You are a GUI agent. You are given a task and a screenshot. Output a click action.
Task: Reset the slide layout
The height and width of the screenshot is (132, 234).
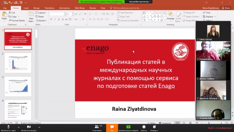(39, 17)
